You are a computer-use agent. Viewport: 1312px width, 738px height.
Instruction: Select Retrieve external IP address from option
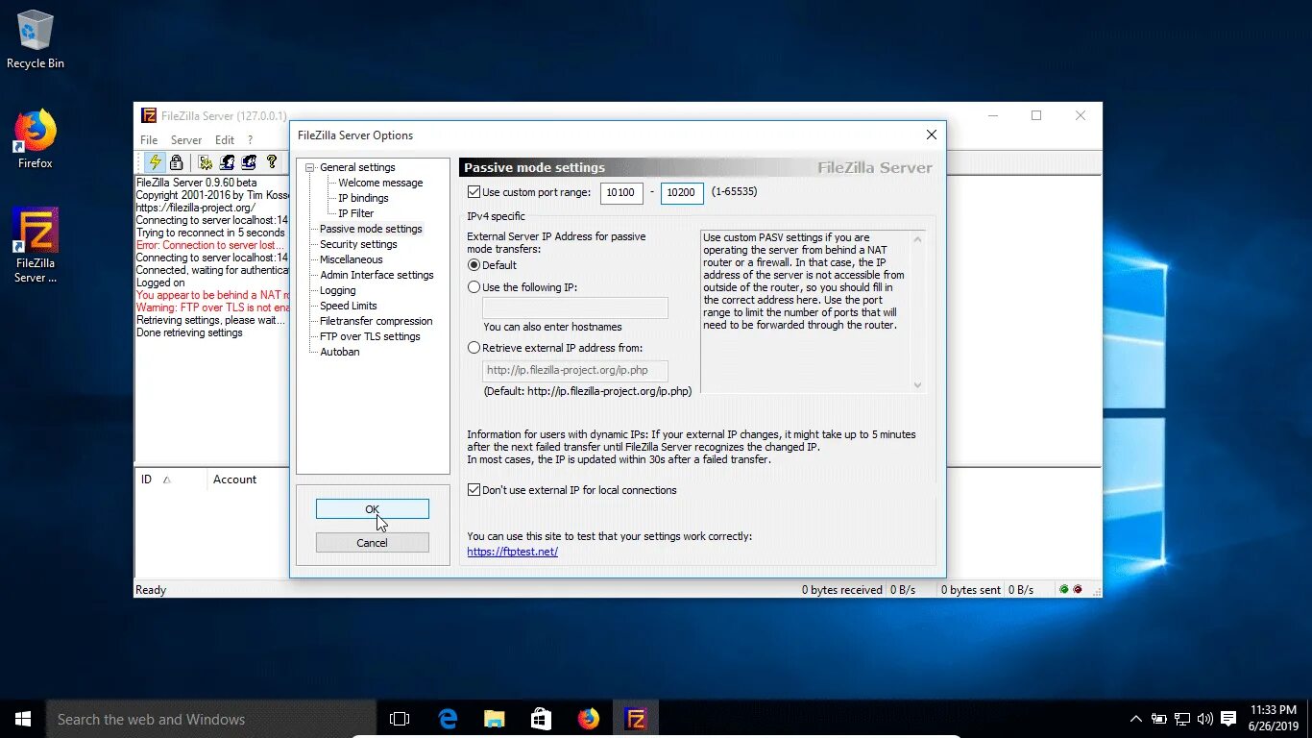[473, 347]
